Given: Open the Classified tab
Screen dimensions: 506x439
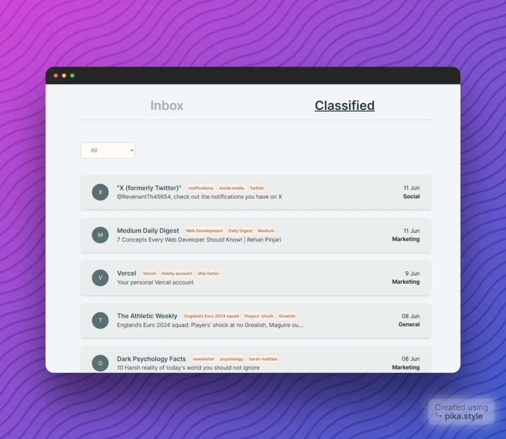Looking at the screenshot, I should coord(344,106).
